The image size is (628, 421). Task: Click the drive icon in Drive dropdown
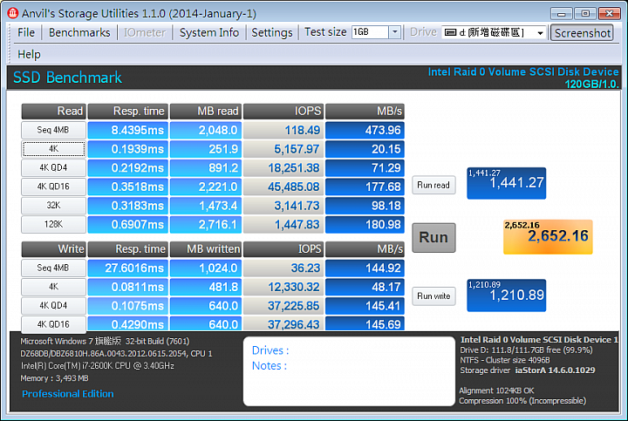pyautogui.click(x=451, y=32)
